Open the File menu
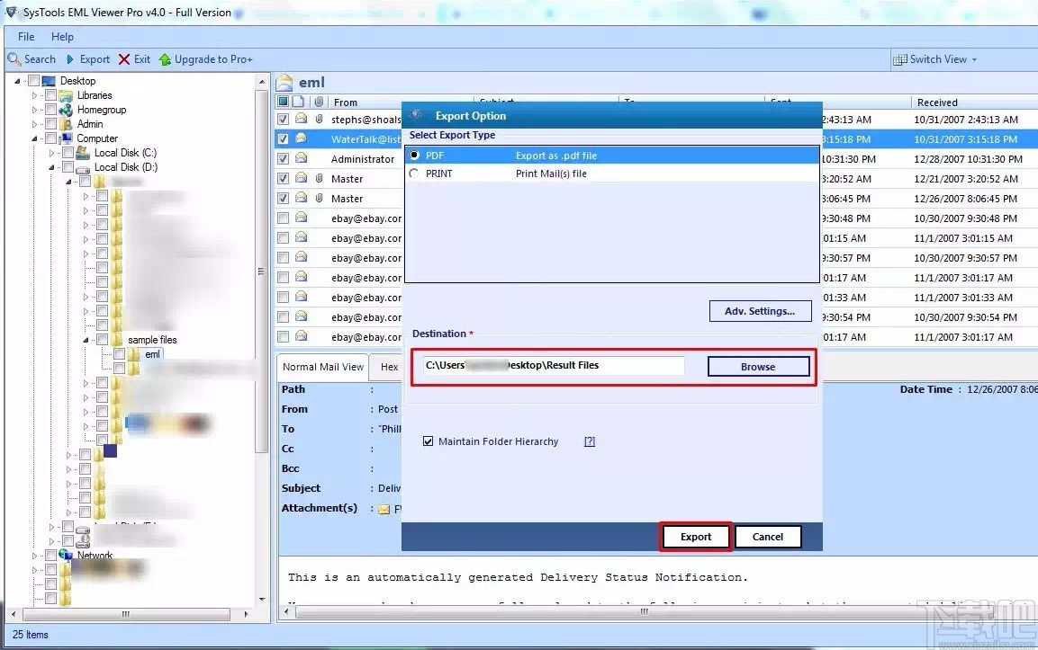 tap(24, 36)
